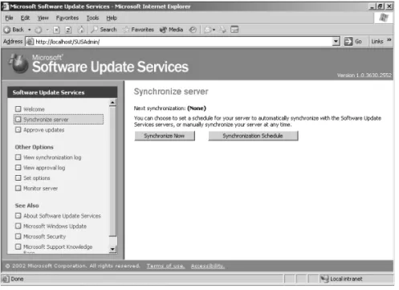The width and height of the screenshot is (399, 290).
Task: Click the bullet icon beside Approve updates
Action: point(18,129)
